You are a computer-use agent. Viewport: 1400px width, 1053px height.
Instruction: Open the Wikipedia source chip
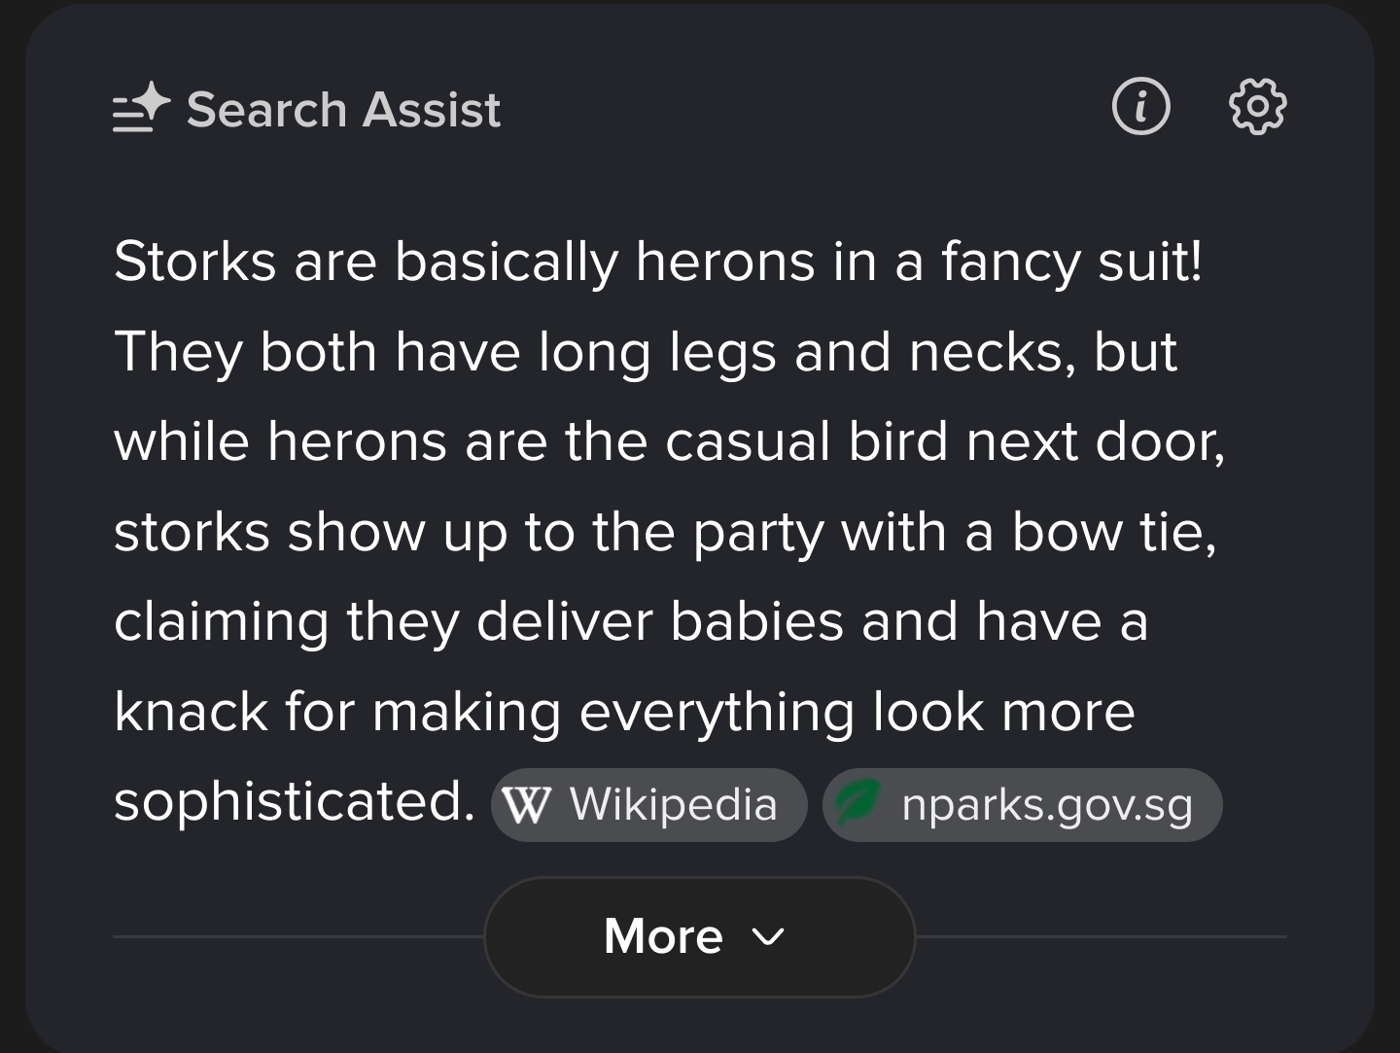click(x=648, y=805)
